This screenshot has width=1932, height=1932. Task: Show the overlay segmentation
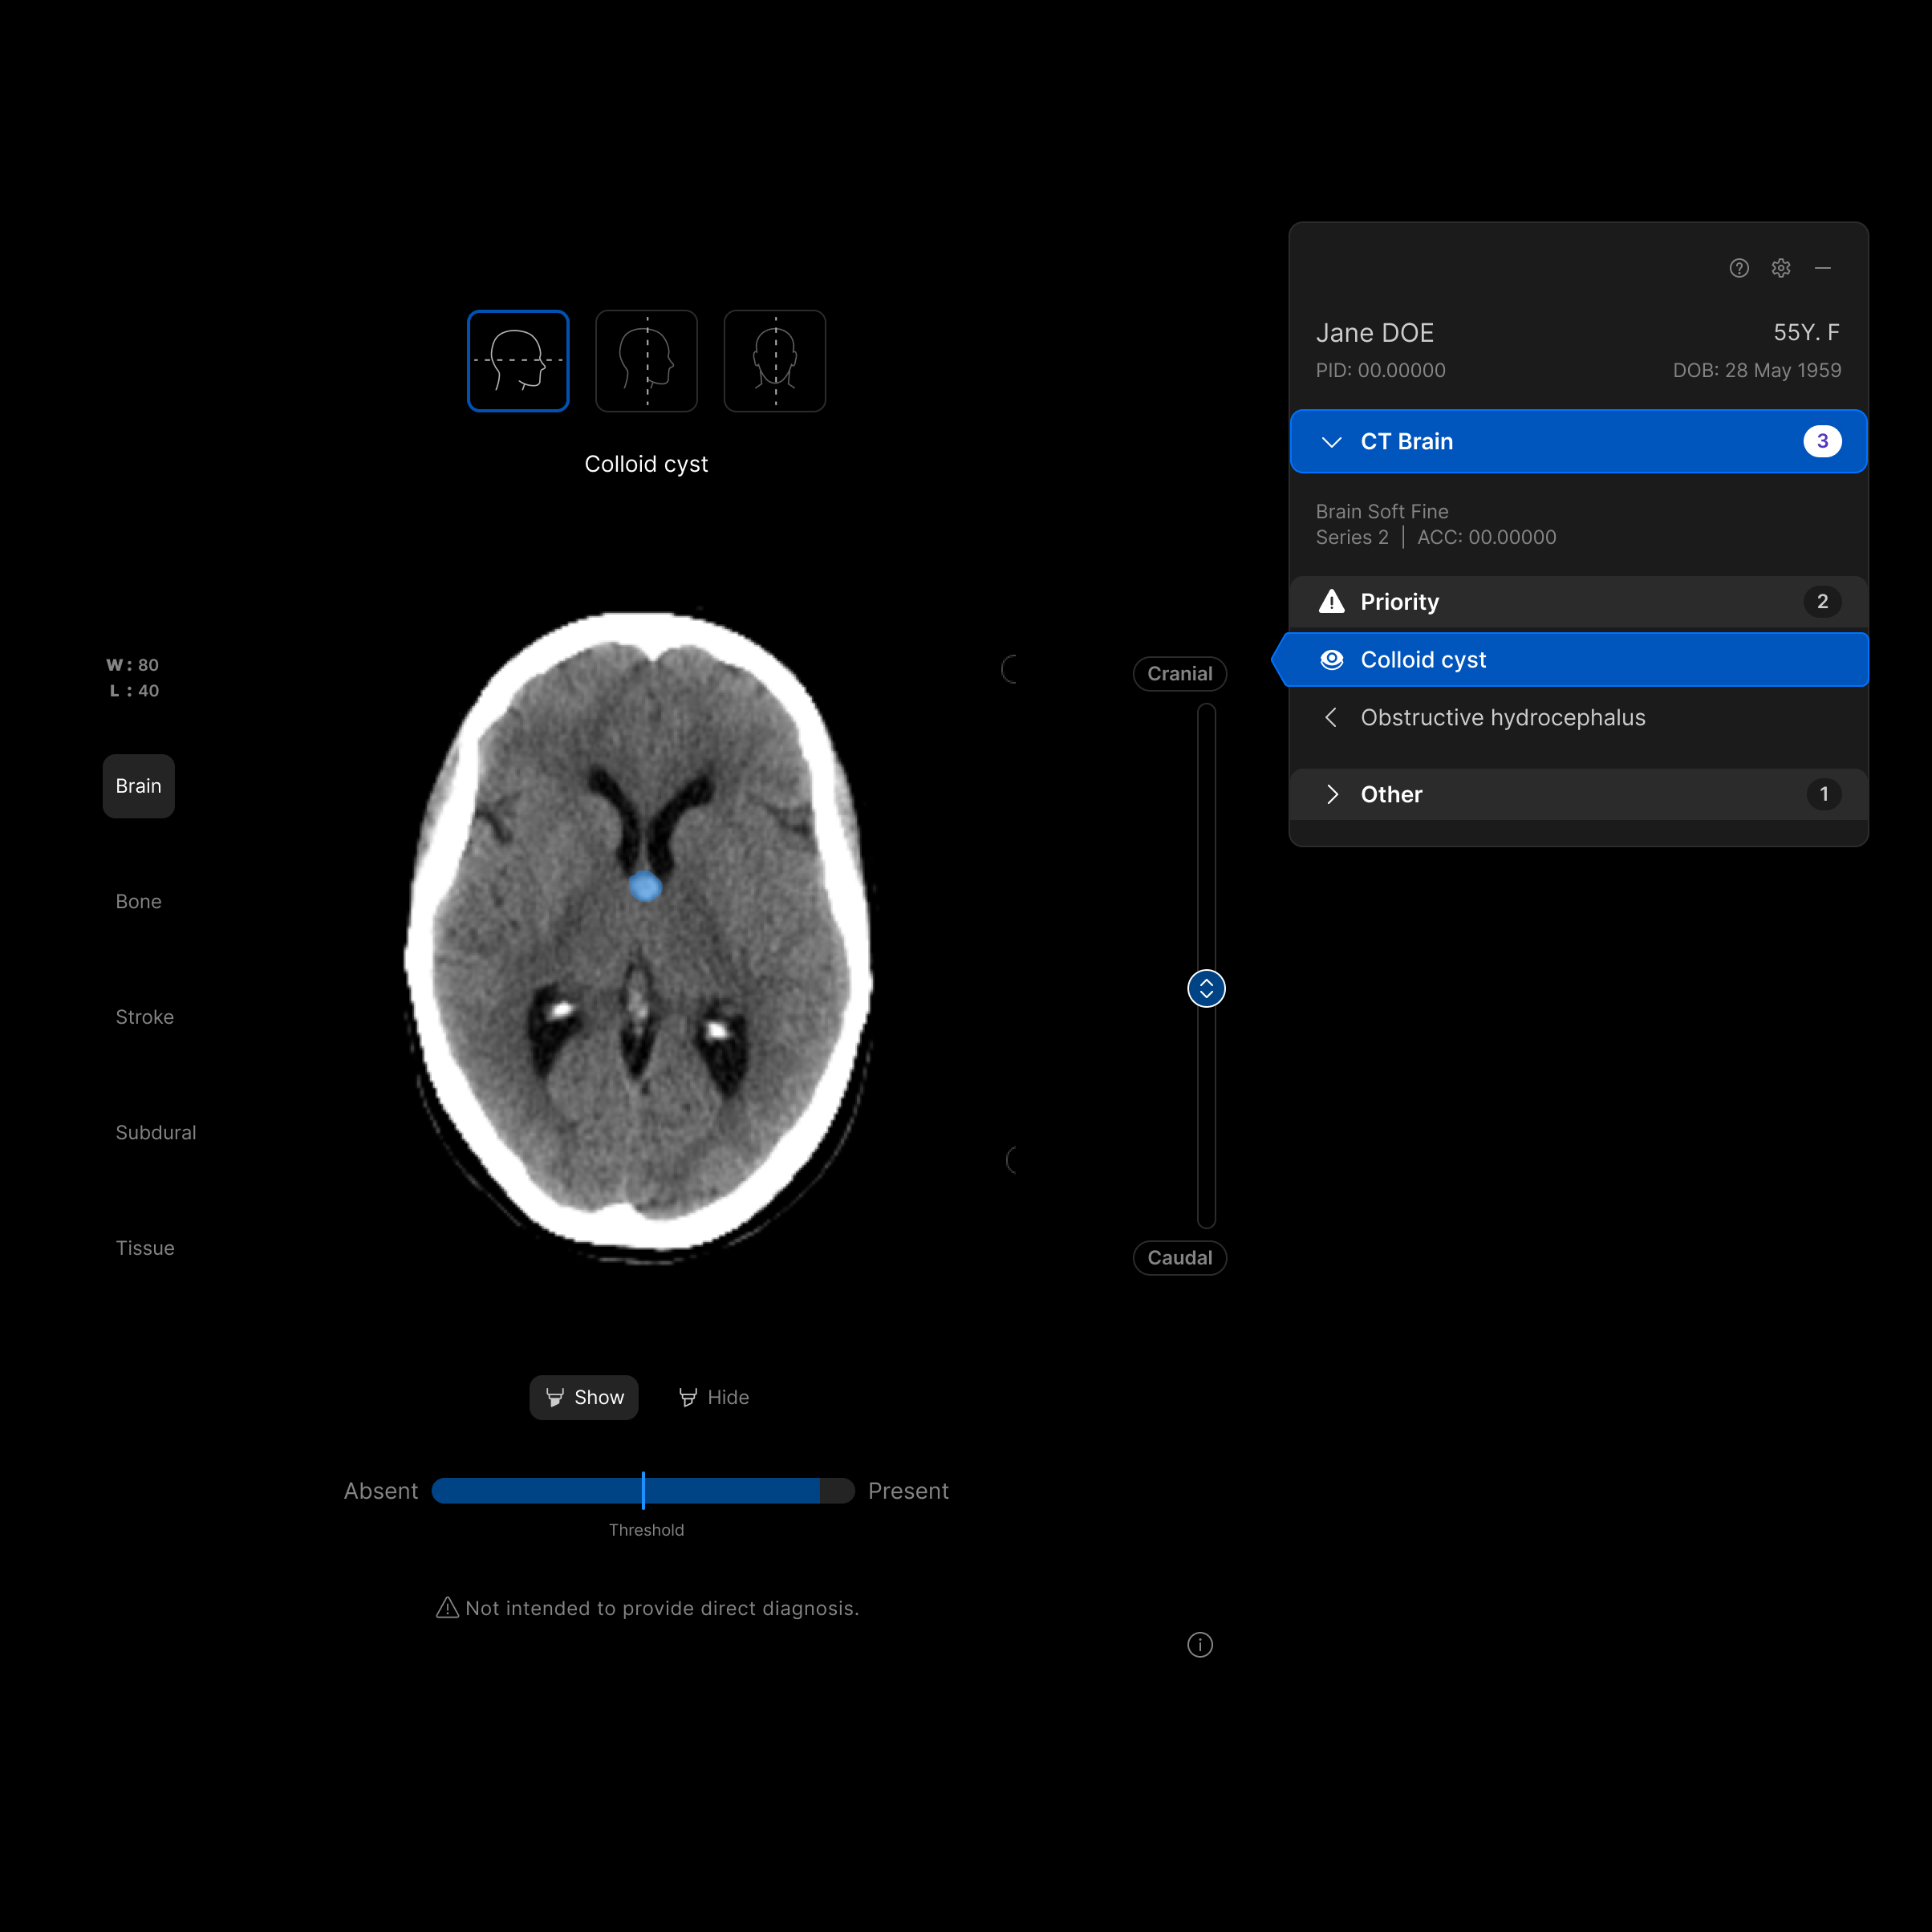click(584, 1397)
